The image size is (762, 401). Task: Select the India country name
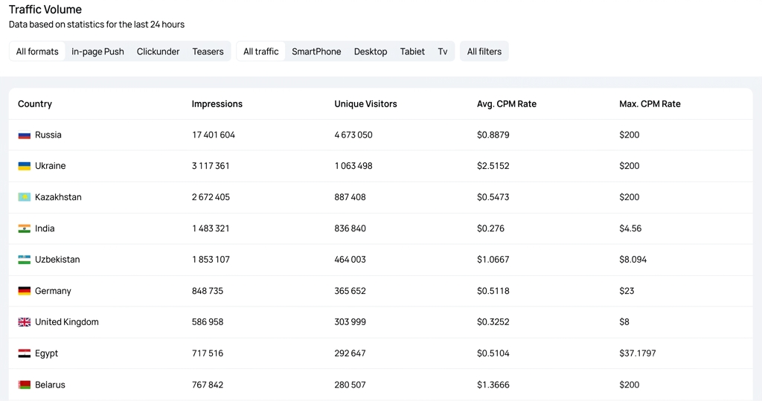point(45,228)
